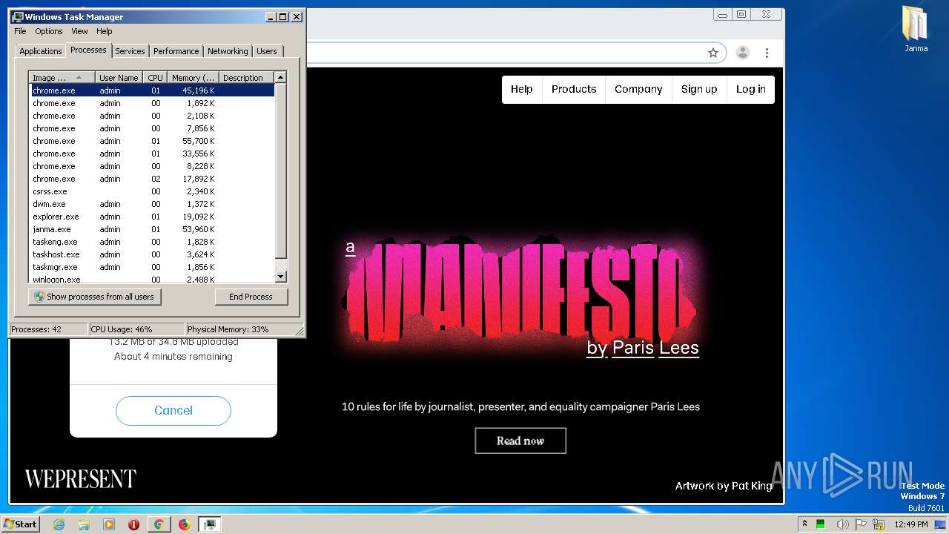Viewport: 949px width, 534px height.
Task: Open the Help menu in Task Manager
Action: tap(105, 31)
